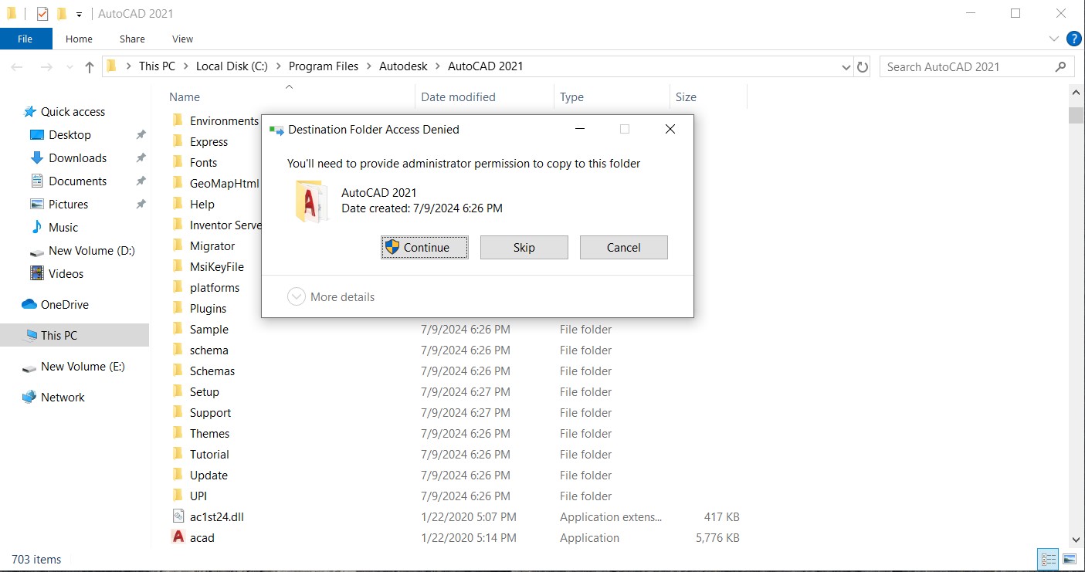Select the Tutorial folder
The width and height of the screenshot is (1085, 572).
(209, 455)
